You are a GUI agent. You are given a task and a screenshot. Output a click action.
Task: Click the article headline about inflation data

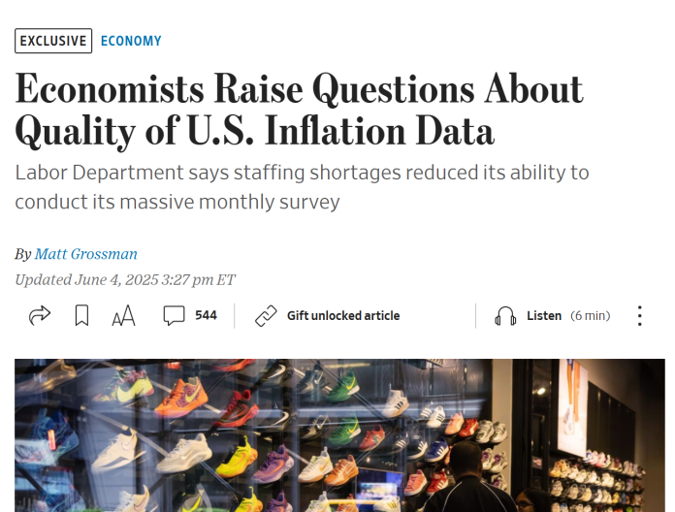[x=299, y=110]
